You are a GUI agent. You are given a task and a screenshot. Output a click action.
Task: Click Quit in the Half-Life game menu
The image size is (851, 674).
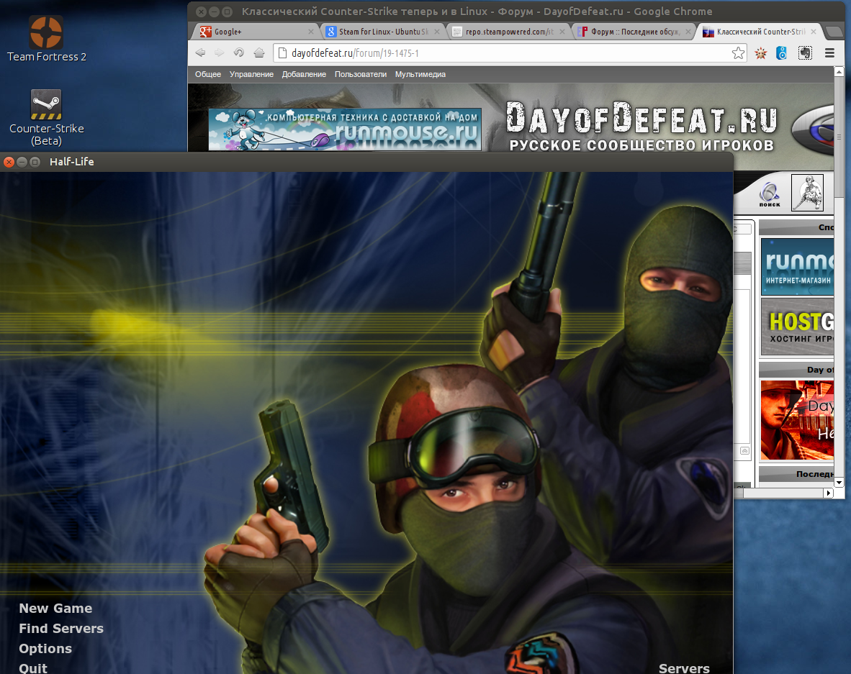[33, 668]
